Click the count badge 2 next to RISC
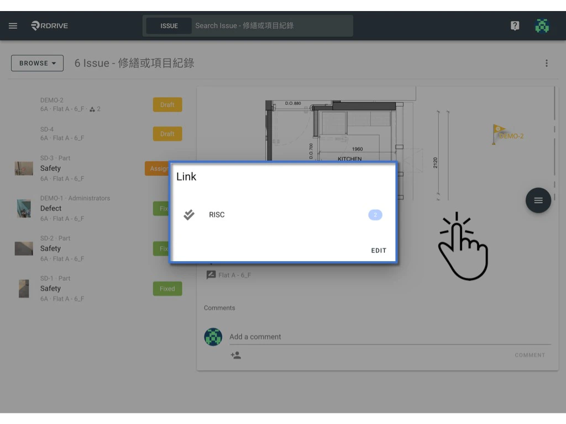This screenshot has width=566, height=424. pos(375,214)
